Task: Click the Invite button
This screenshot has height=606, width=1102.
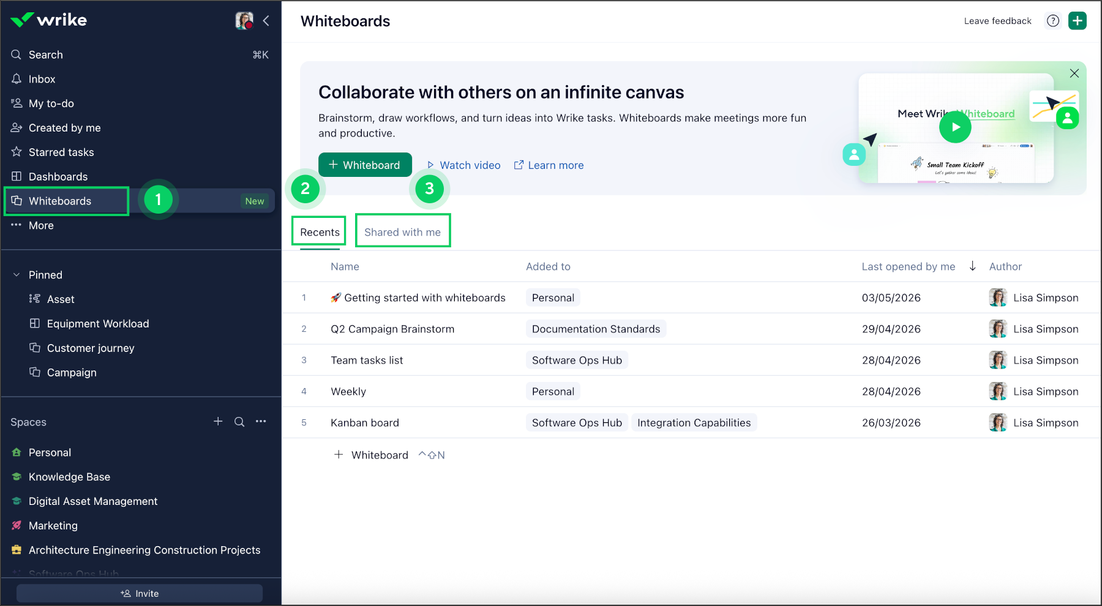Action: (x=140, y=593)
